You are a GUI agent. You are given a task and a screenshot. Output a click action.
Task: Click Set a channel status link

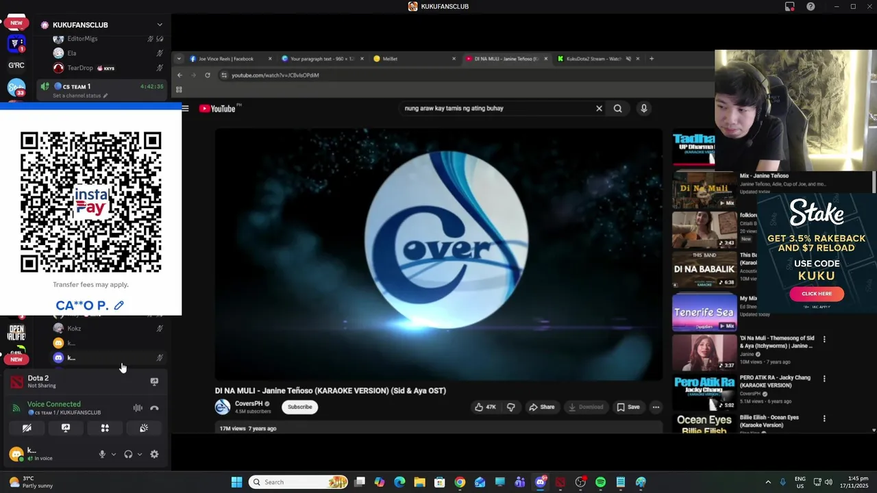coord(81,96)
